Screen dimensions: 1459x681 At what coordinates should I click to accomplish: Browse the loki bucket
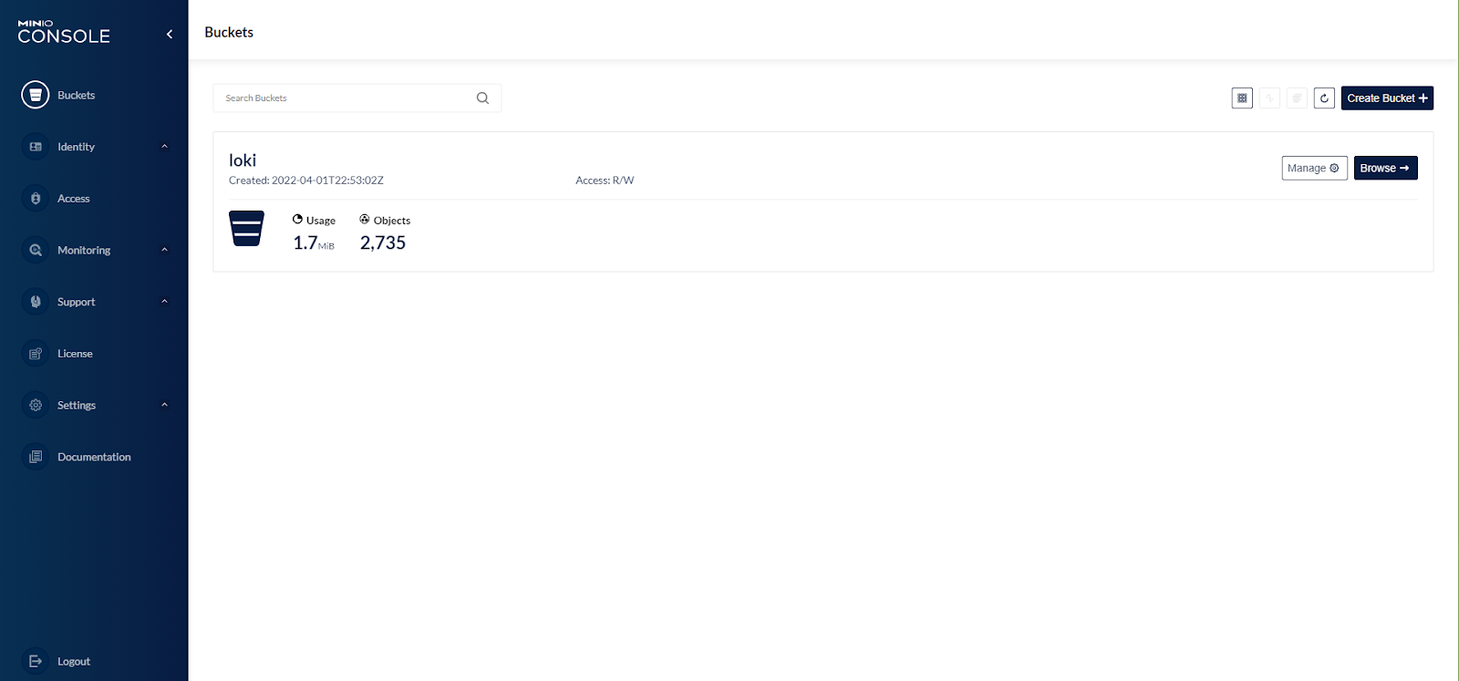point(1384,168)
